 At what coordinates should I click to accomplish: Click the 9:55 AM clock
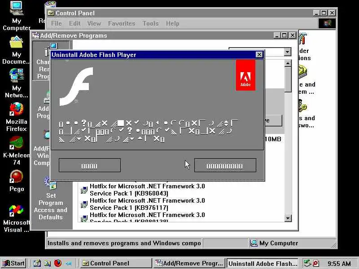[x=339, y=264]
